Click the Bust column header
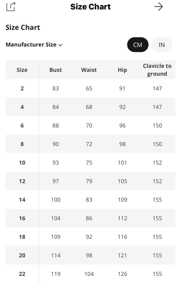The image size is (181, 285). click(55, 70)
